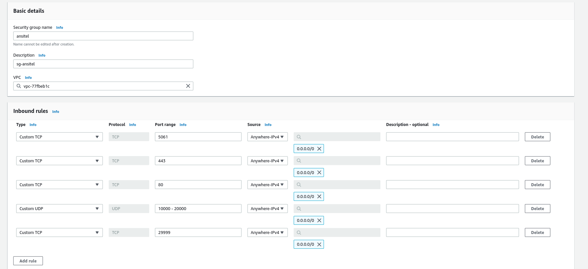This screenshot has height=269, width=588.
Task: Open Info link next to Security group name
Action: 59,27
